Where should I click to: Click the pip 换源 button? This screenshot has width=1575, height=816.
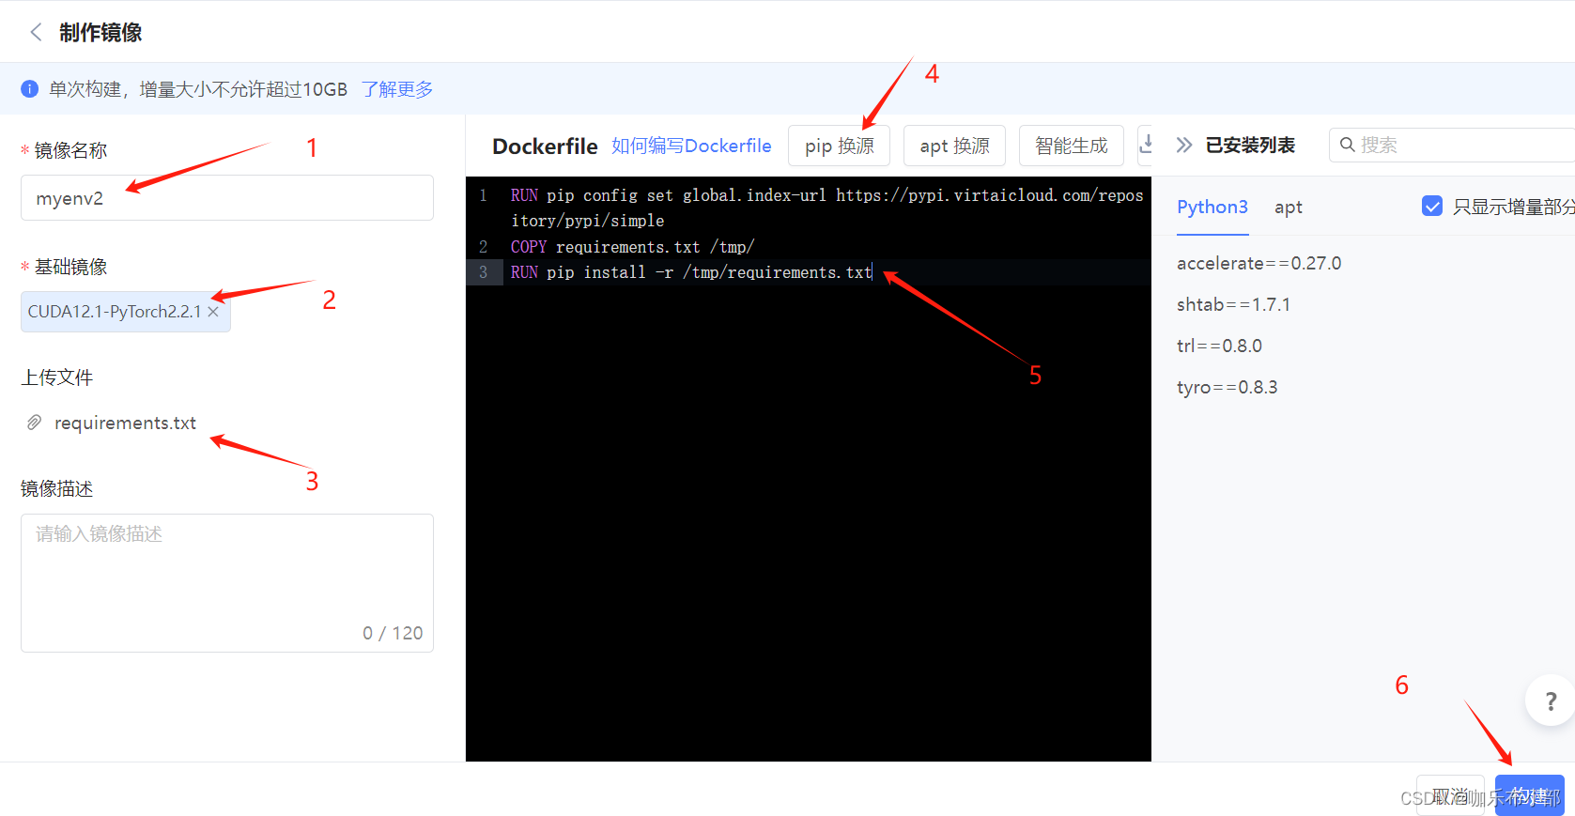[x=839, y=146]
